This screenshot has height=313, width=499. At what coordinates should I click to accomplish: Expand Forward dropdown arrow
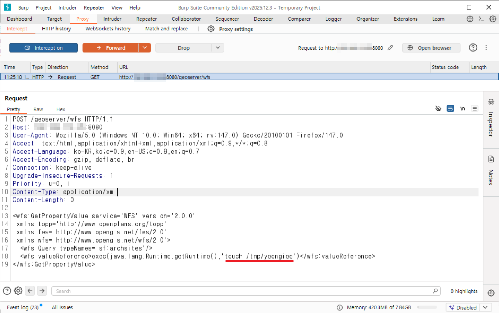point(145,48)
